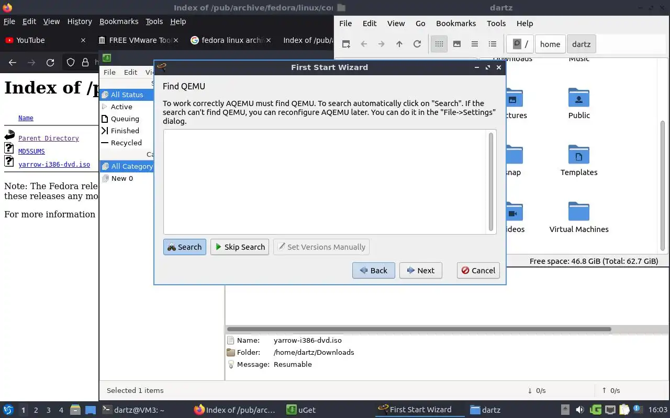Switch to workspace 2

click(x=36, y=410)
